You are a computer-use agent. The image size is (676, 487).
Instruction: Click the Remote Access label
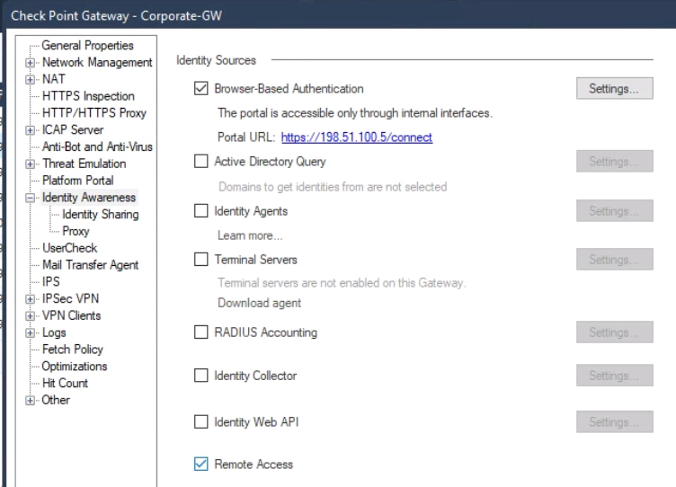point(253,465)
